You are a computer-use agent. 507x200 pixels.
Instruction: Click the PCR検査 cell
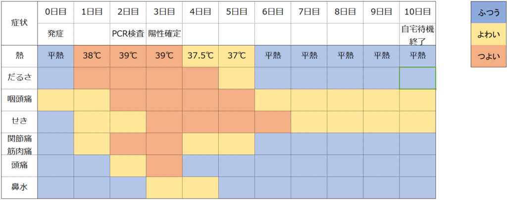pyautogui.click(x=128, y=34)
